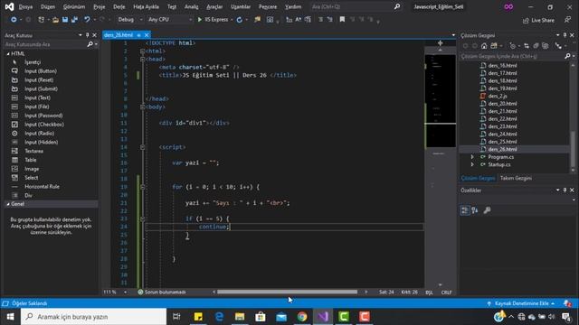
Task: Click the Navigate Backward toolbar button
Action: (x=14, y=20)
